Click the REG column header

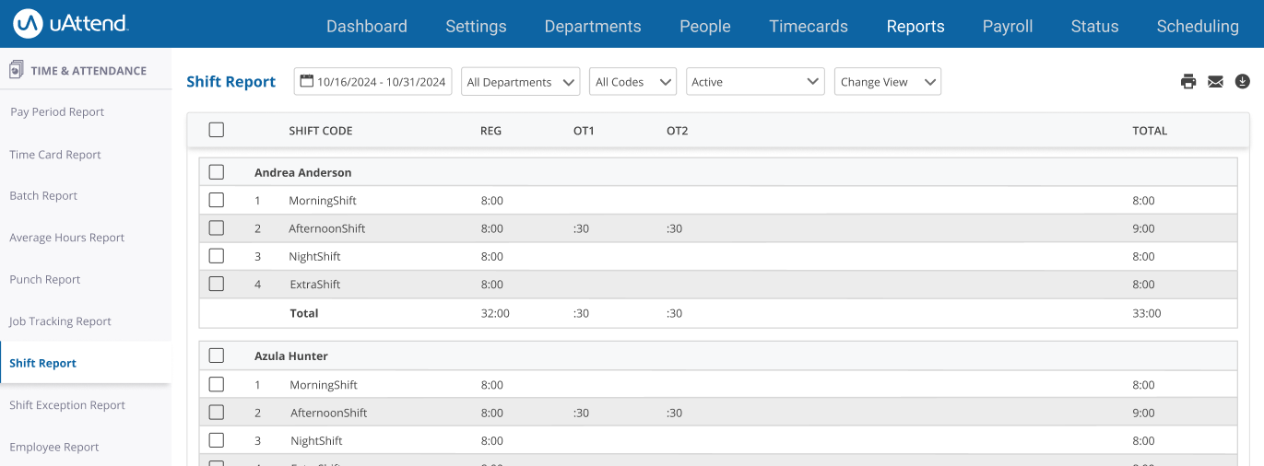(x=491, y=131)
